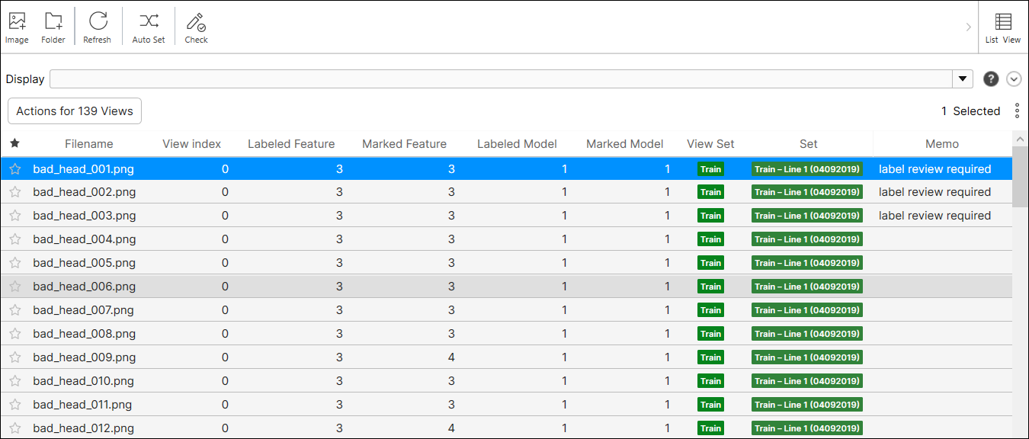Click the Auto Set shuffle icon
1029x439 pixels.
tap(149, 22)
